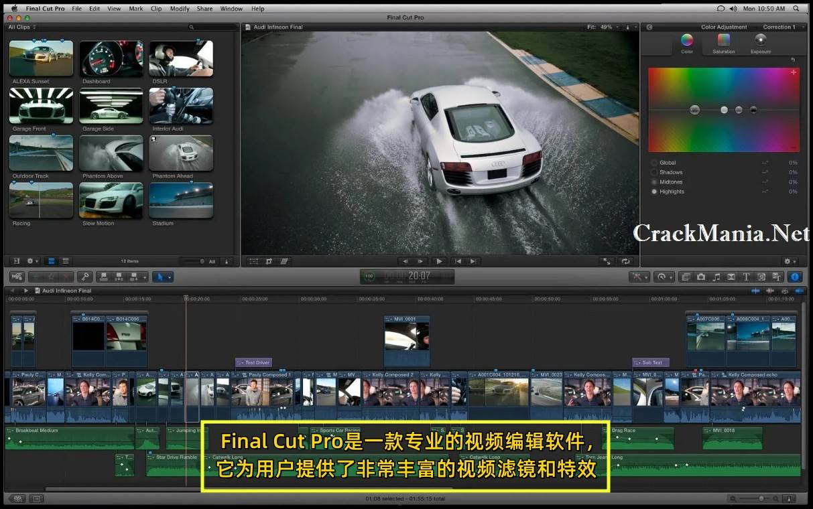
Task: Click the browser search field
Action: (x=212, y=27)
